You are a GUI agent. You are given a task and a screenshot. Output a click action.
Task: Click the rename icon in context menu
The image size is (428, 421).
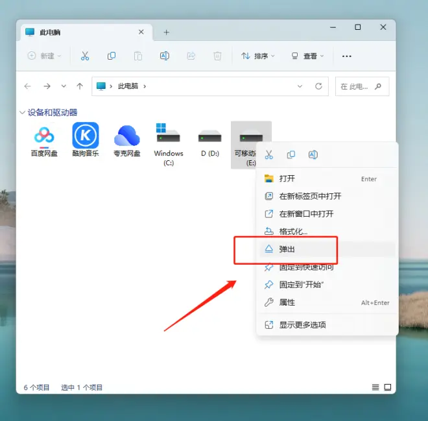tap(313, 155)
